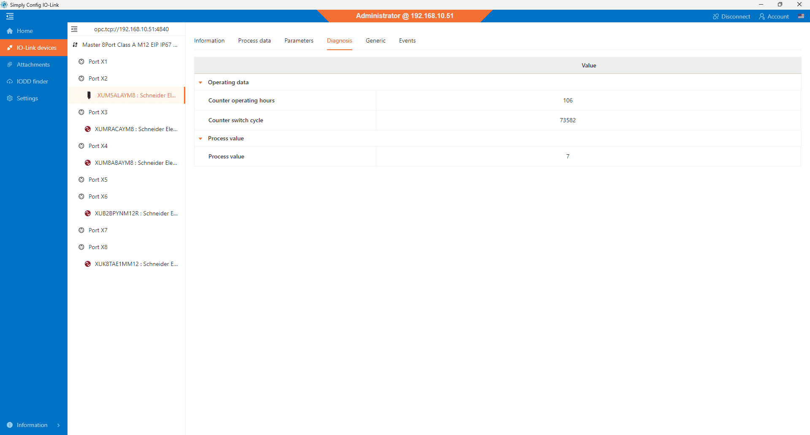Viewport: 810px width, 435px height.
Task: Click the Counter switch cycle value cell
Action: tap(567, 120)
